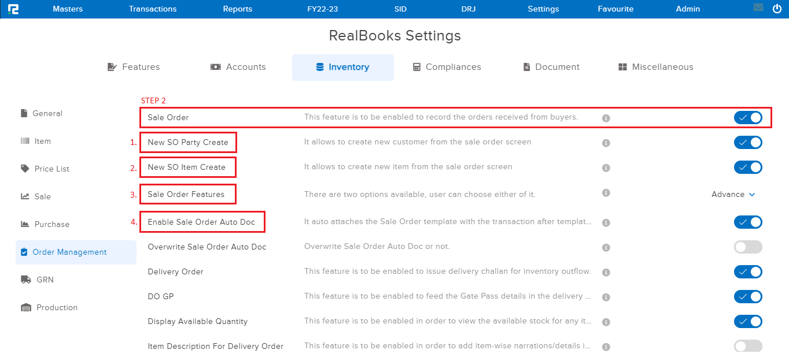
Task: Toggle Item Description For Delivery Order switch
Action: (748, 346)
